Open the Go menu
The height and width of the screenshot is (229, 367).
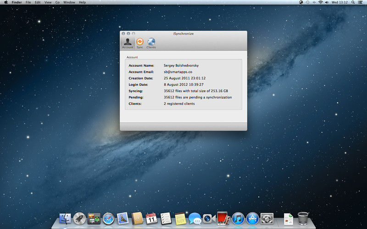(57, 2)
